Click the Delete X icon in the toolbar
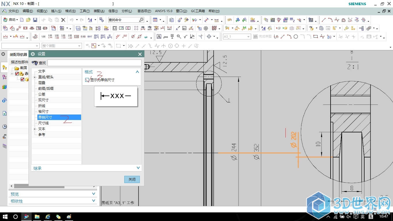This screenshot has width=393, height=221. pos(63,20)
